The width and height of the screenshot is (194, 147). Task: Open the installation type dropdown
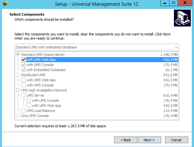(x=97, y=47)
